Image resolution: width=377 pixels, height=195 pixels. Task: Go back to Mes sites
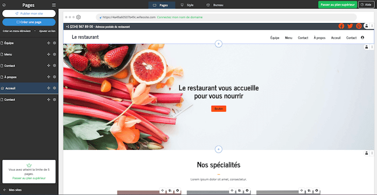12,190
